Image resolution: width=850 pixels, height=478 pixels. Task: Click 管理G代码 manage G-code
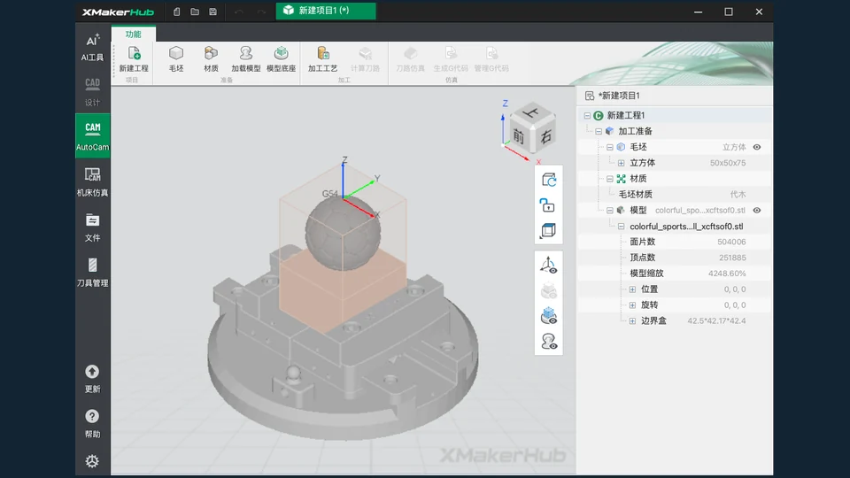coord(491,59)
